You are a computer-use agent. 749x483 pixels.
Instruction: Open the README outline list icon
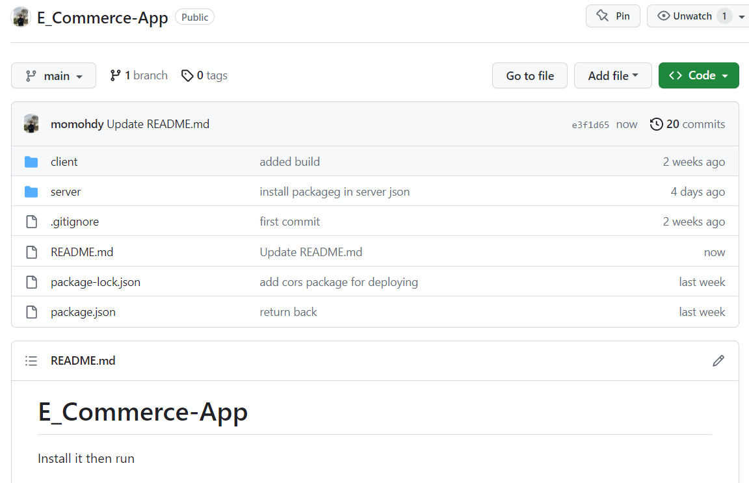31,361
